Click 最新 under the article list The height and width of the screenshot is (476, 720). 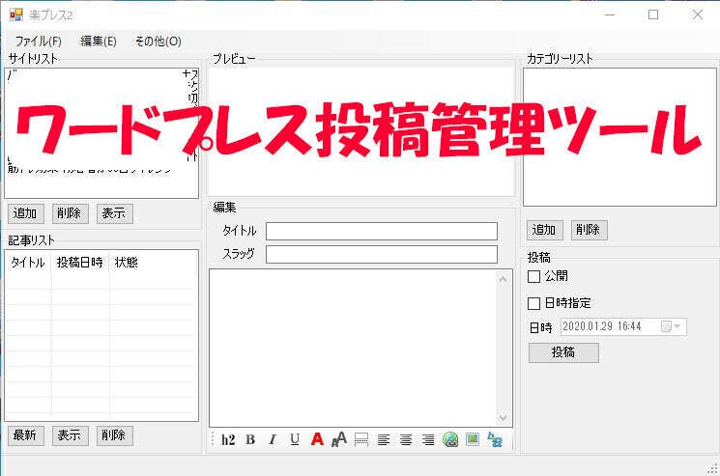click(26, 435)
